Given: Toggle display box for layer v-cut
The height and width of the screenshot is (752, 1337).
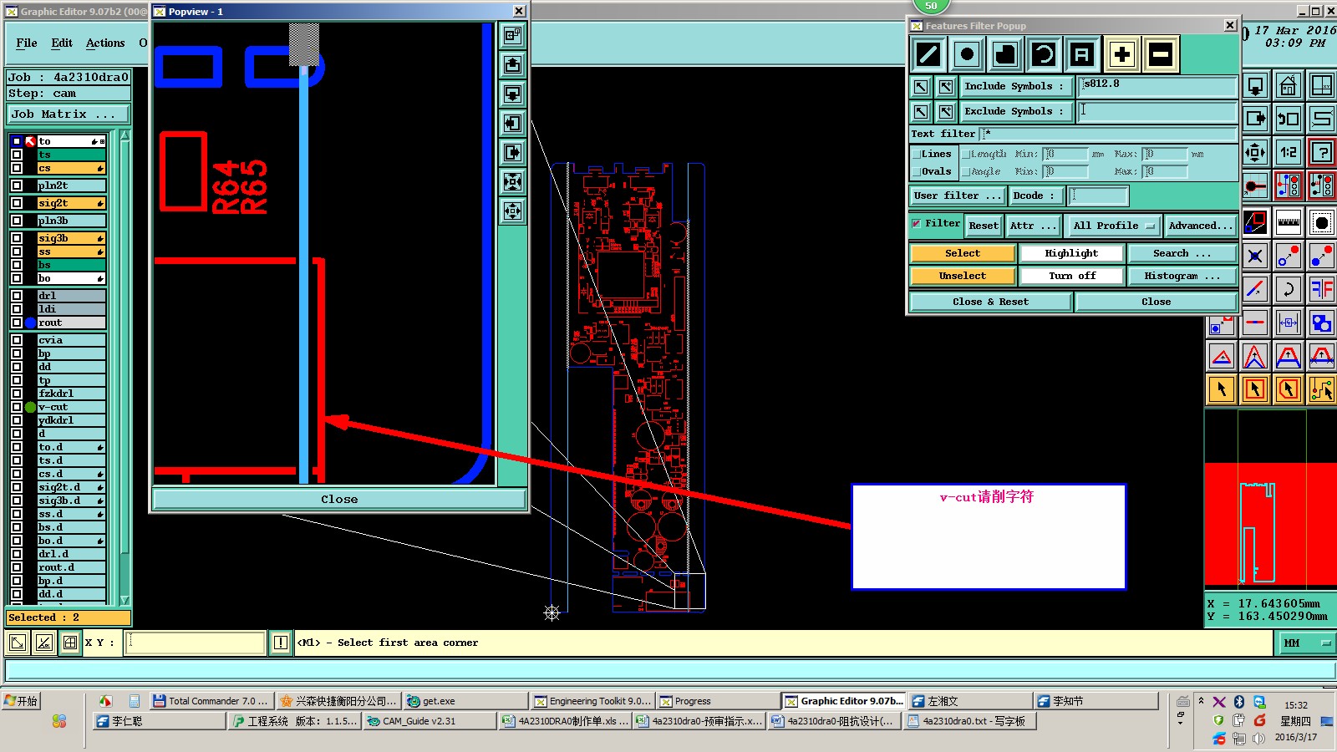Looking at the screenshot, I should pyautogui.click(x=17, y=407).
